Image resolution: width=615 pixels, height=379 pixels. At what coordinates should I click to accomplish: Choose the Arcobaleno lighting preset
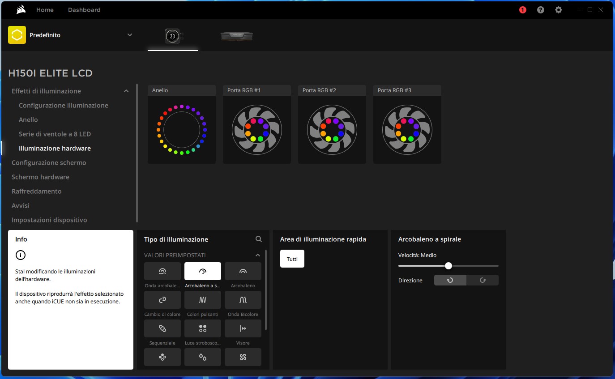[243, 271]
